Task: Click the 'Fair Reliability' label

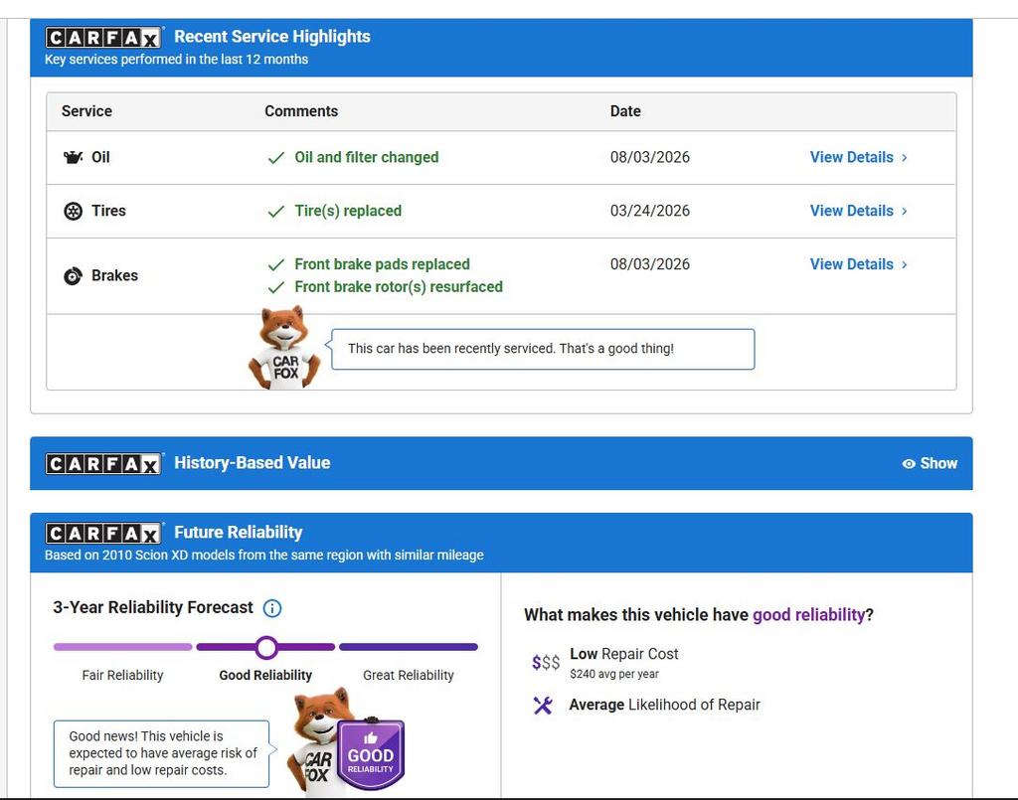Action: (122, 676)
